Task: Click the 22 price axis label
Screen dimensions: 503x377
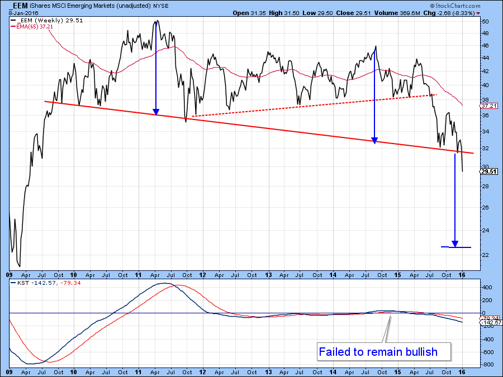Action: (485, 255)
